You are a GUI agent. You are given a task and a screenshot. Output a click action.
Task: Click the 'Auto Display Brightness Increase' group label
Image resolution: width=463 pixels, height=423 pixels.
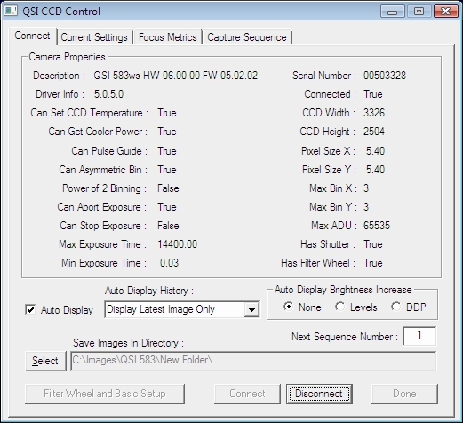(343, 290)
